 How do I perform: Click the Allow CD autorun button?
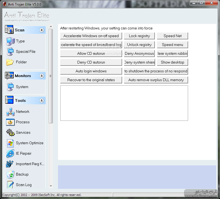pos(91,54)
